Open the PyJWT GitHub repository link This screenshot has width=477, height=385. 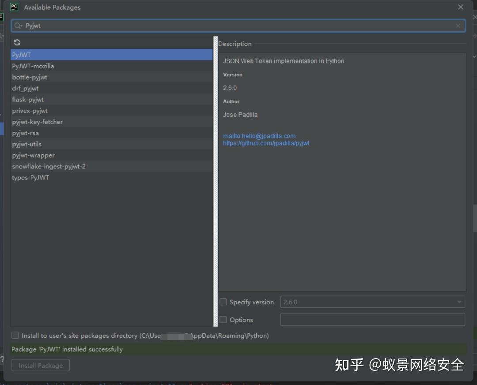coord(266,143)
